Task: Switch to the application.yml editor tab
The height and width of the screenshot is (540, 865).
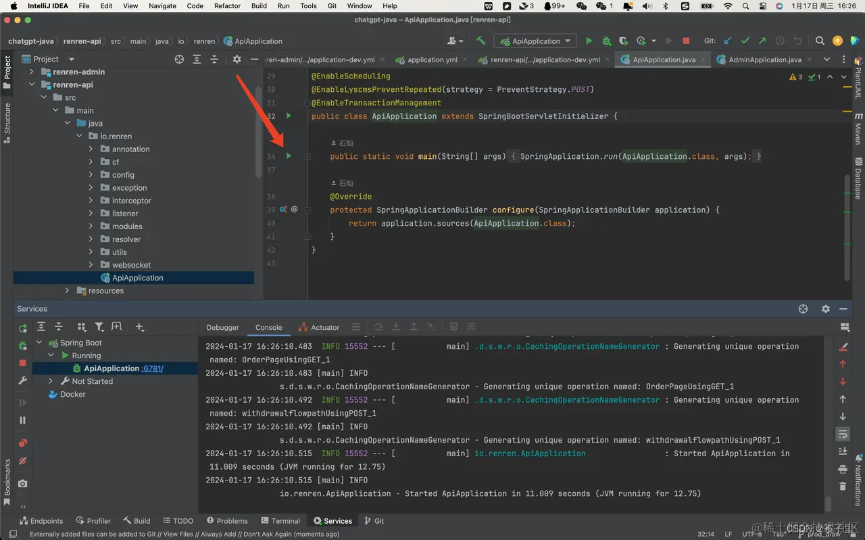Action: (x=432, y=59)
